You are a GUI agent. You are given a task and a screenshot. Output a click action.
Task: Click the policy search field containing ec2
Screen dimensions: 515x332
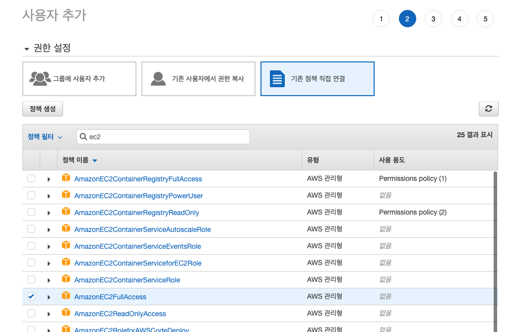click(163, 136)
